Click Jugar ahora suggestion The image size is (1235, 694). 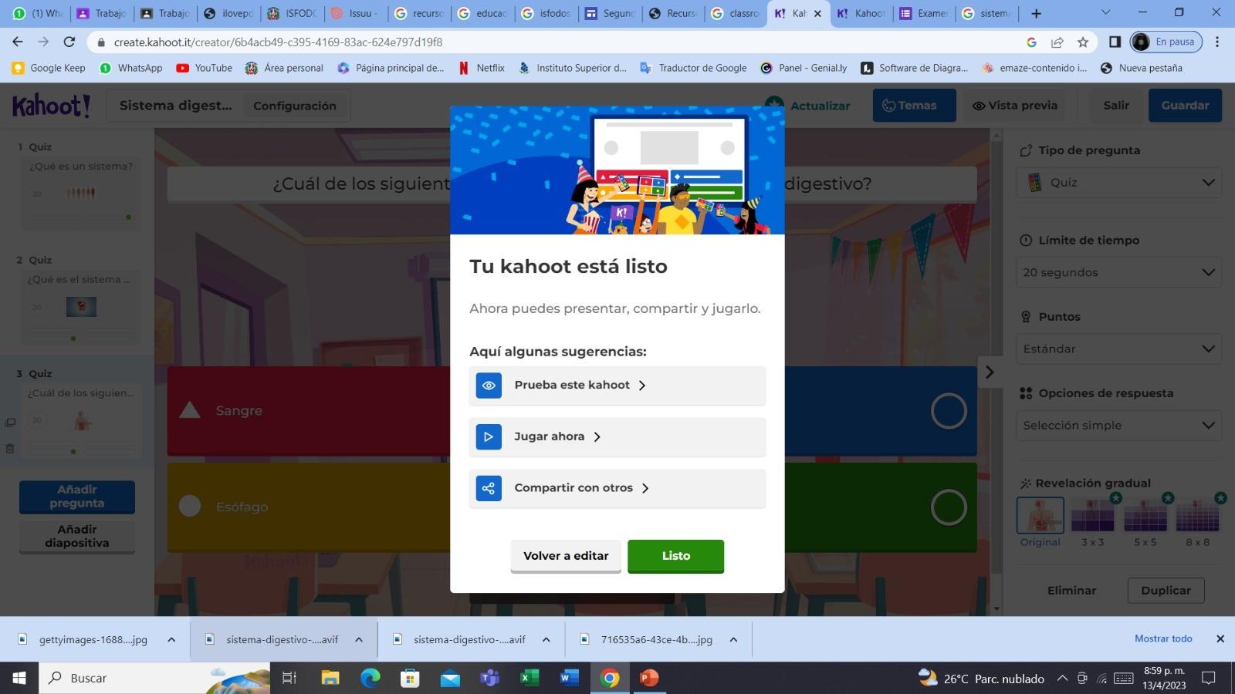[617, 436]
